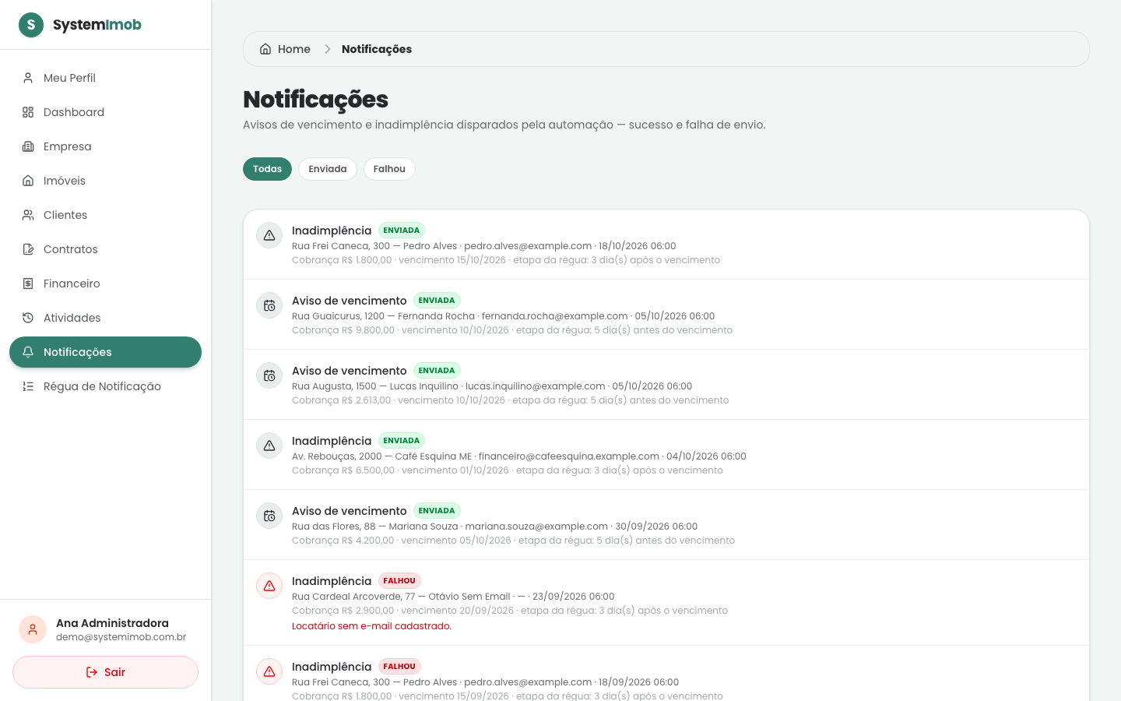Screen dimensions: 1121x701
Task: Click the Financeiro receipt icon
Action: (28, 284)
